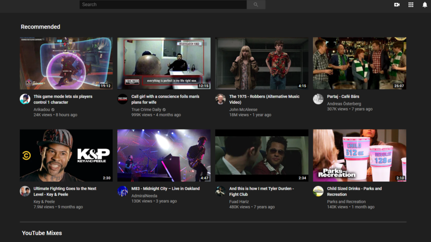Viewport: 431px width, 242px height.
Task: Open Andreas Österberg channel avatar
Action: 318,99
